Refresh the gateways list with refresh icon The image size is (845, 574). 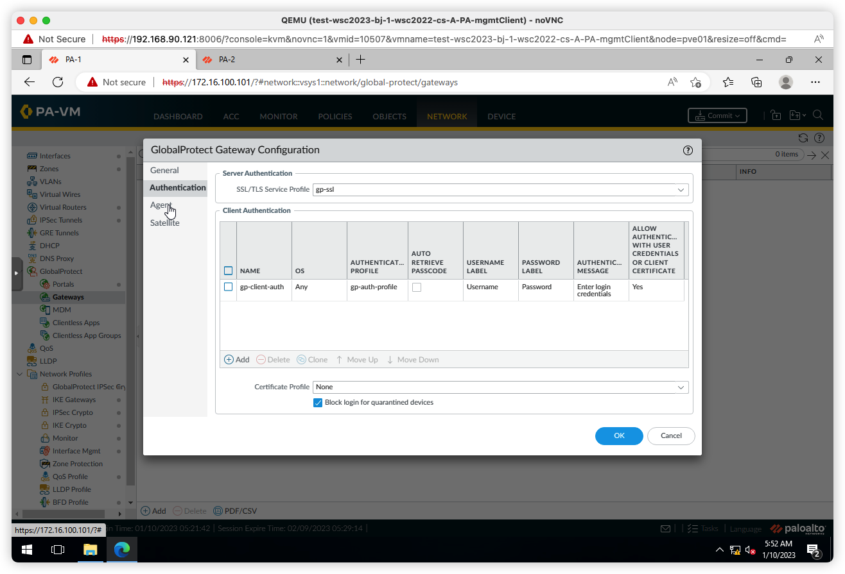tap(803, 137)
